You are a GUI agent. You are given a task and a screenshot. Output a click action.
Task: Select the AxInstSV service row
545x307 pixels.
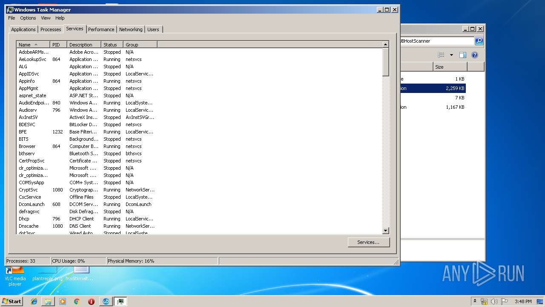point(199,117)
